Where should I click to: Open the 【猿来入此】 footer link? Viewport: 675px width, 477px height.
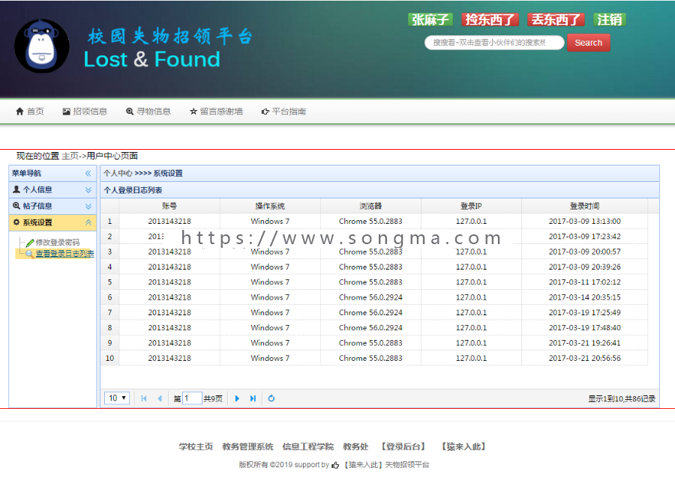463,446
